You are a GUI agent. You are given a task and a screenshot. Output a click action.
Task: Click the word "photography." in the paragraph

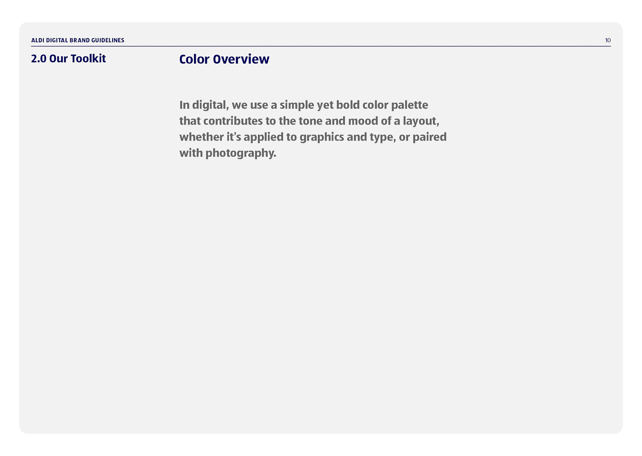241,153
